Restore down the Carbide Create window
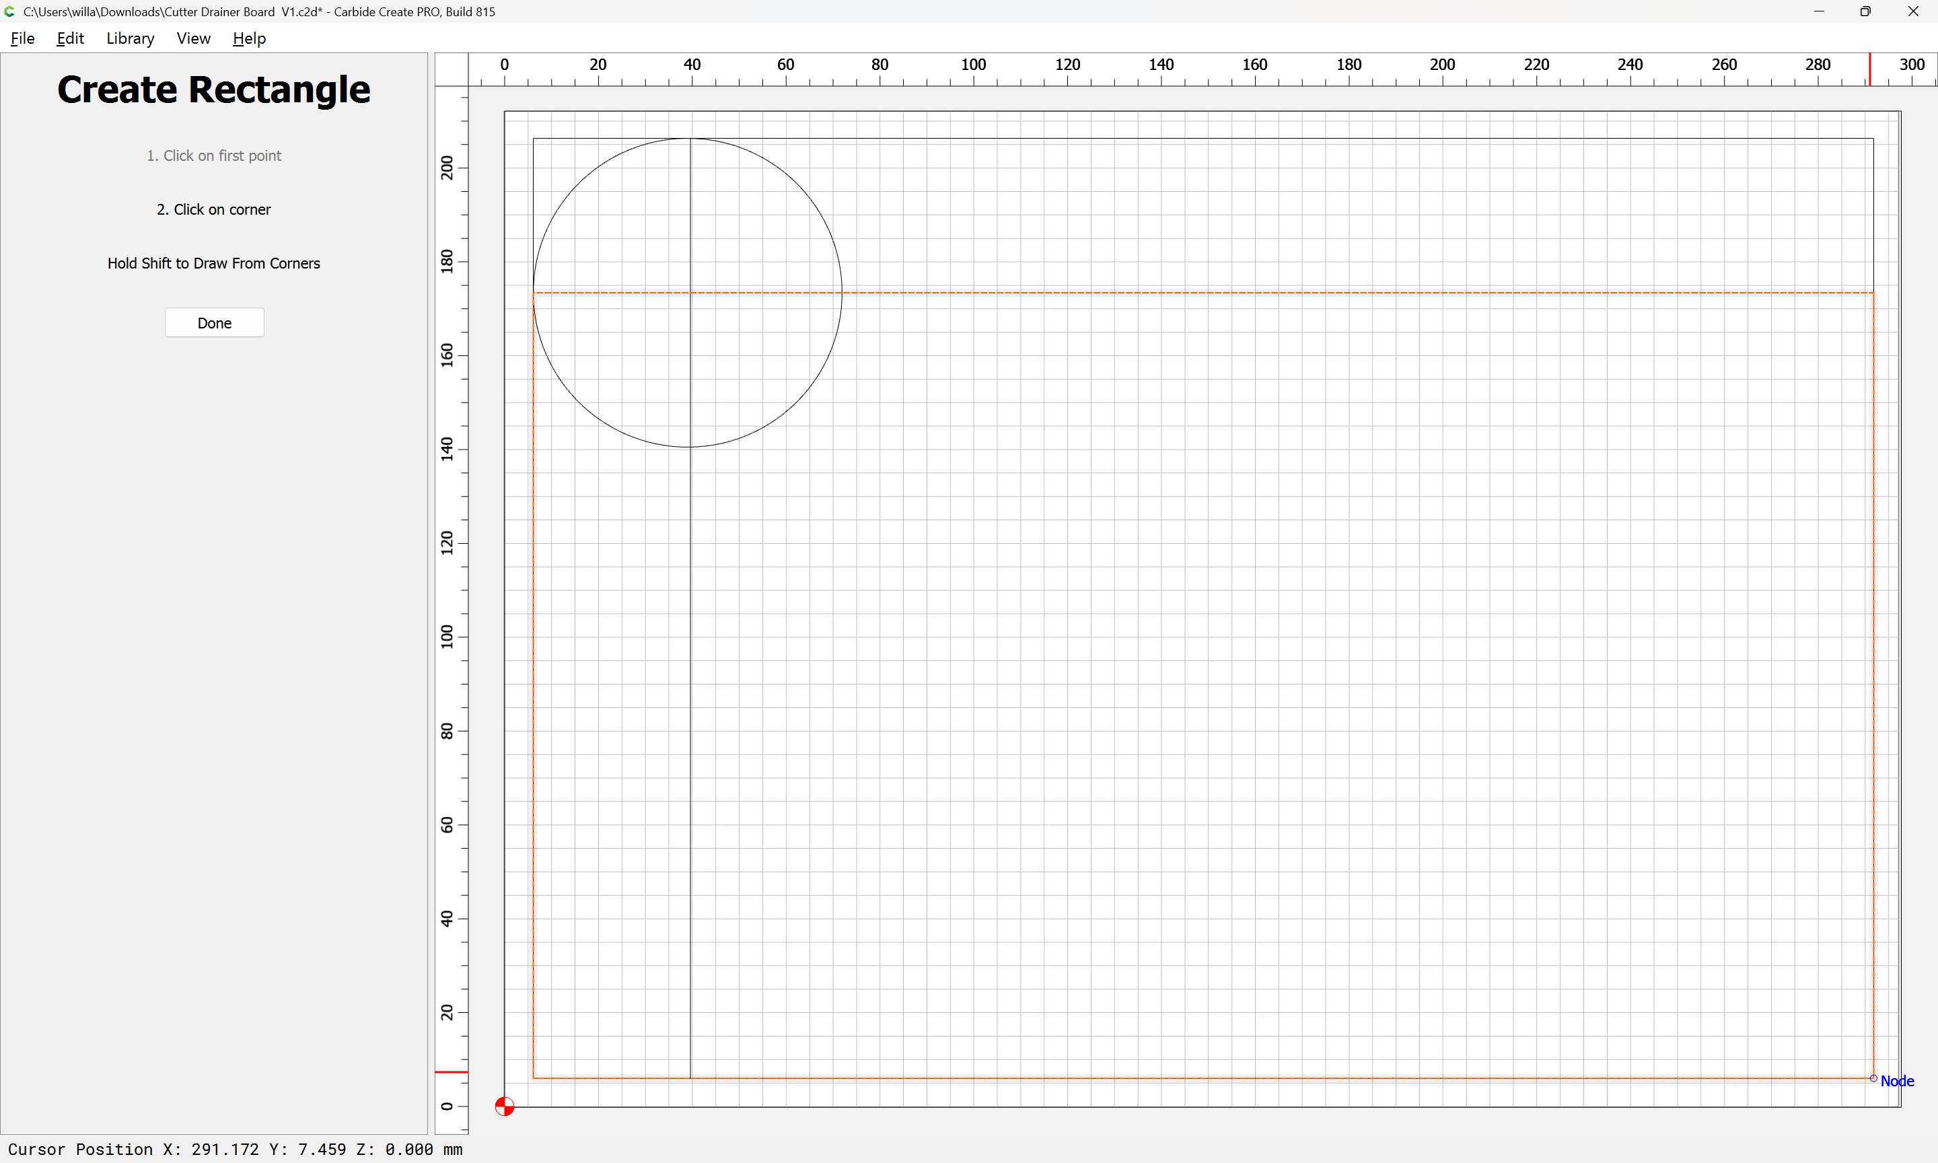Screen dimensions: 1938x1163 click(1866, 11)
